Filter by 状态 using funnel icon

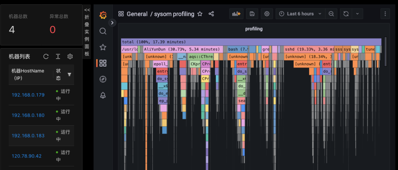(69, 75)
